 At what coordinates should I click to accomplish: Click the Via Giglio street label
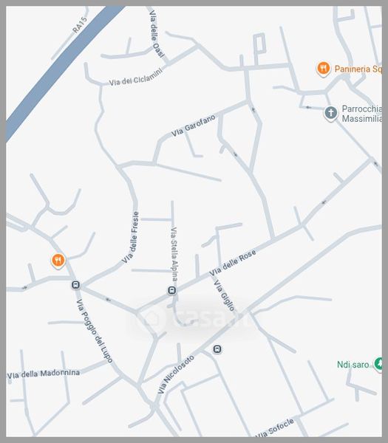pyautogui.click(x=224, y=295)
